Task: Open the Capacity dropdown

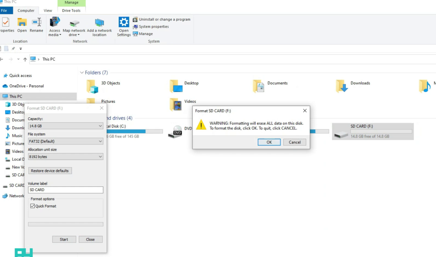Action: click(x=65, y=126)
